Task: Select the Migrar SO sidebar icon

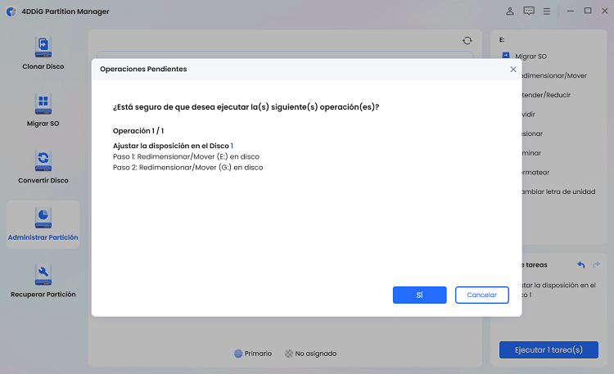Action: pyautogui.click(x=43, y=110)
